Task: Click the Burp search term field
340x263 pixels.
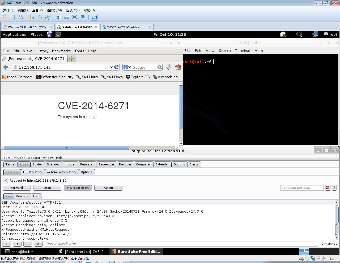Action: [x=181, y=244]
